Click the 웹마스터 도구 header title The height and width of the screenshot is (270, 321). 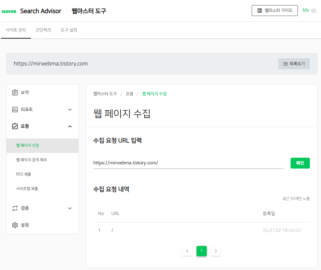[89, 11]
